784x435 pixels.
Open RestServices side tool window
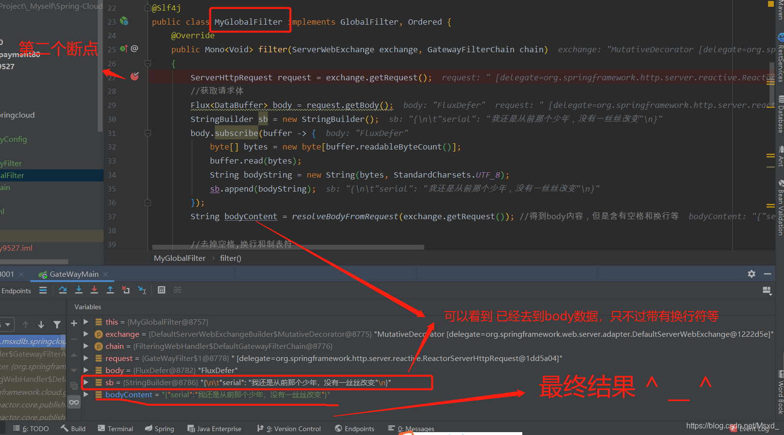coord(780,58)
